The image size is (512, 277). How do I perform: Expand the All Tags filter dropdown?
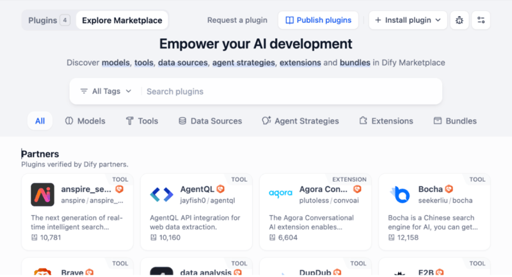pos(106,91)
